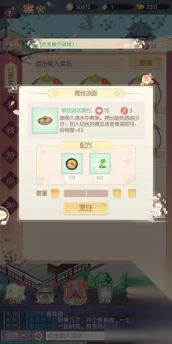The image size is (172, 344).
Task: Select the 精 category tab
Action: [x=11, y=130]
